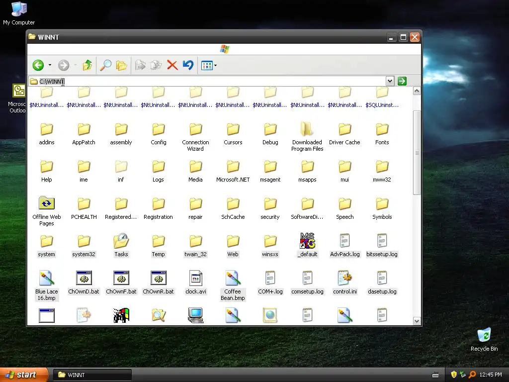The height and width of the screenshot is (382, 509).
Task: Select the clock.avi file
Action: (196, 283)
